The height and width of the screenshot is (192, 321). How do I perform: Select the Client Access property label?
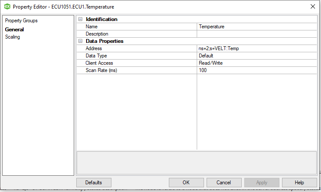coord(99,63)
